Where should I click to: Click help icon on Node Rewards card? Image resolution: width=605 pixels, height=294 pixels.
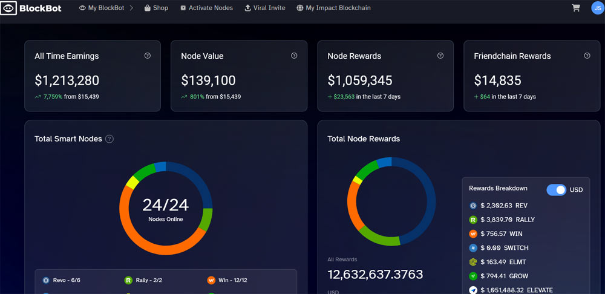(440, 56)
